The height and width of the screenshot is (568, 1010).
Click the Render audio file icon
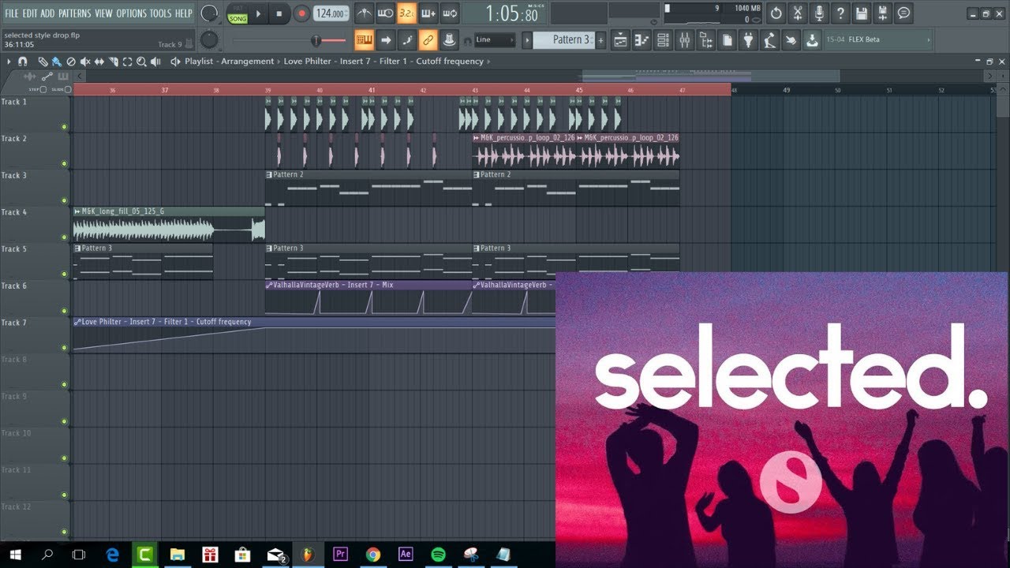(x=882, y=13)
